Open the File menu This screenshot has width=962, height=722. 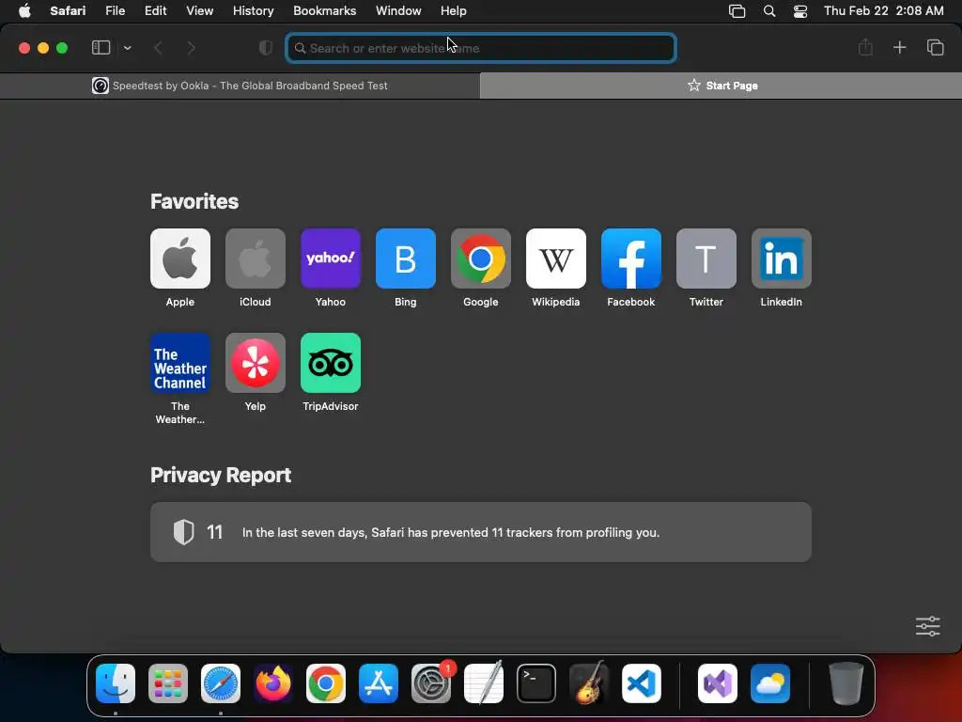(x=115, y=11)
